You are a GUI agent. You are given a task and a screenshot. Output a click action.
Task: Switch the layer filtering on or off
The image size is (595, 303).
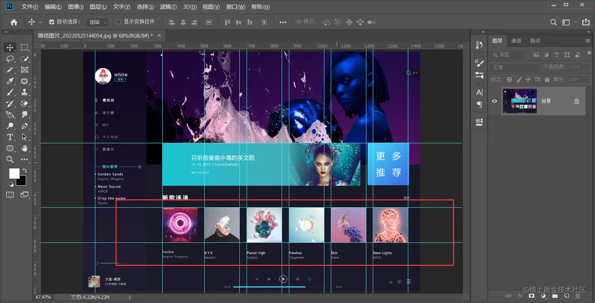pyautogui.click(x=589, y=54)
